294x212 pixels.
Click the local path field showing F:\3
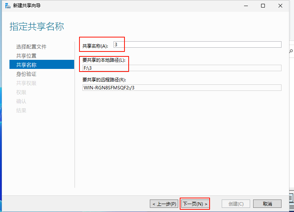[x=182, y=68]
